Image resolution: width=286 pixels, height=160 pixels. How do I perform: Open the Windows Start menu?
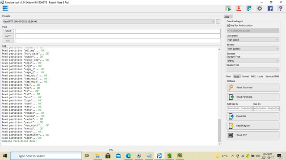click(5, 156)
